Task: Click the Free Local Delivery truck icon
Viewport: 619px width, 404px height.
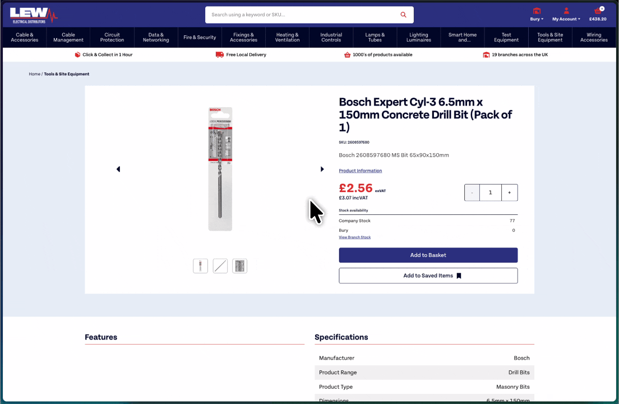Action: 220,55
